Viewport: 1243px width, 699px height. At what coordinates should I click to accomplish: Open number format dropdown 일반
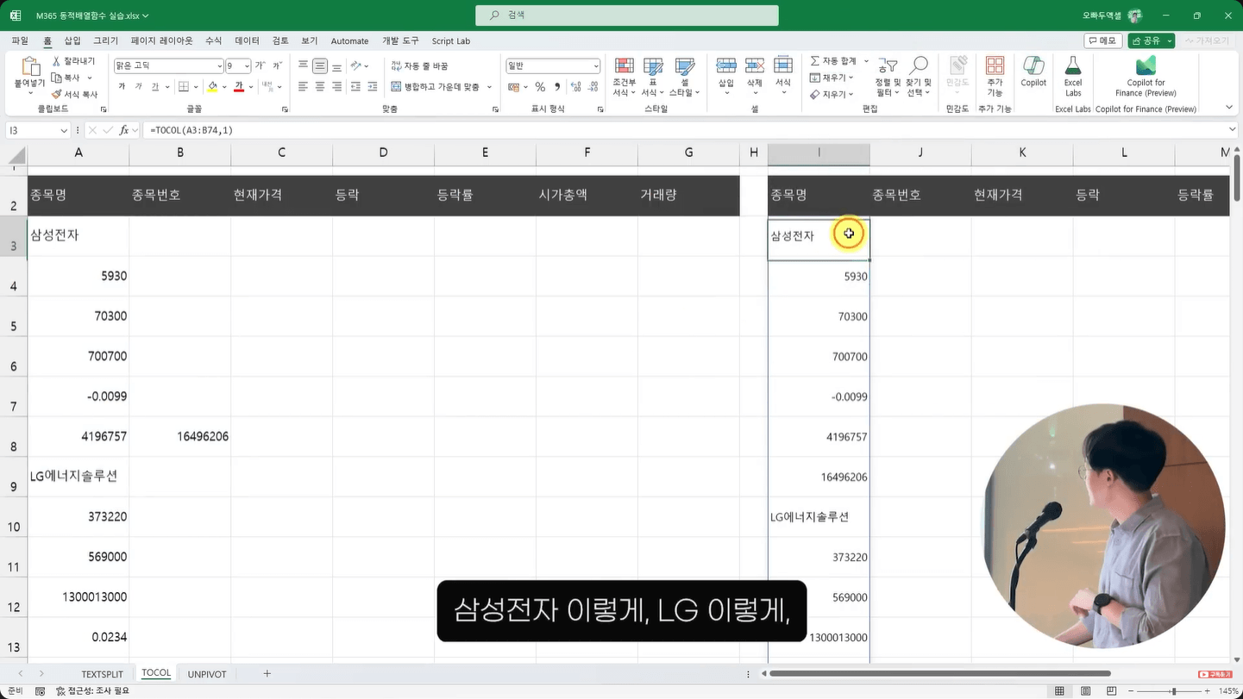coord(595,66)
